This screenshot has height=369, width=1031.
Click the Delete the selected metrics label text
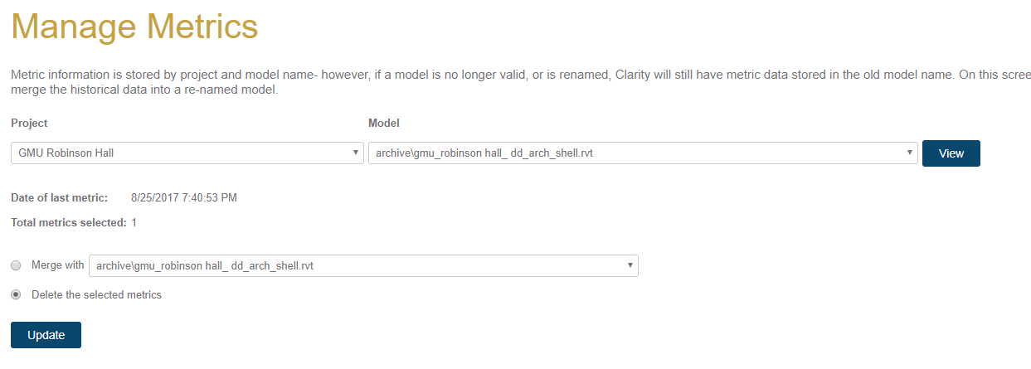pos(96,294)
